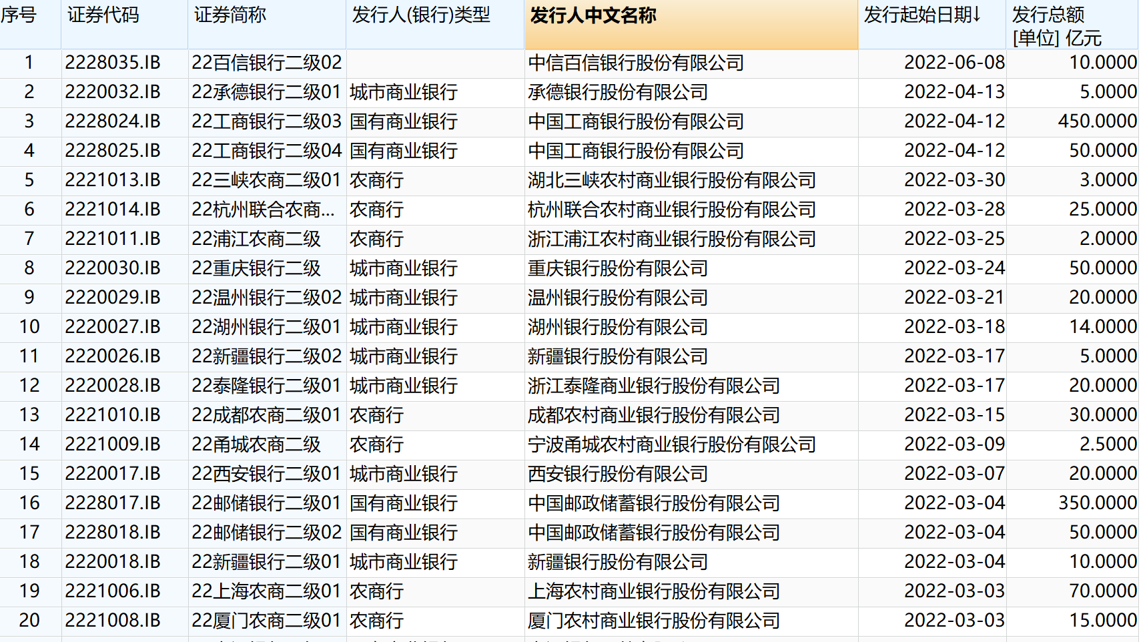Viewport: 1145px width, 642px height.
Task: Select 中信百信银行股份有限公司 cell
Action: click(636, 63)
